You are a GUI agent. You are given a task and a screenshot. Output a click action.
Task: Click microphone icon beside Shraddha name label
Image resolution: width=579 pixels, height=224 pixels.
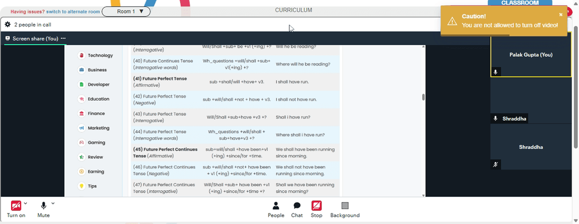coord(496,119)
